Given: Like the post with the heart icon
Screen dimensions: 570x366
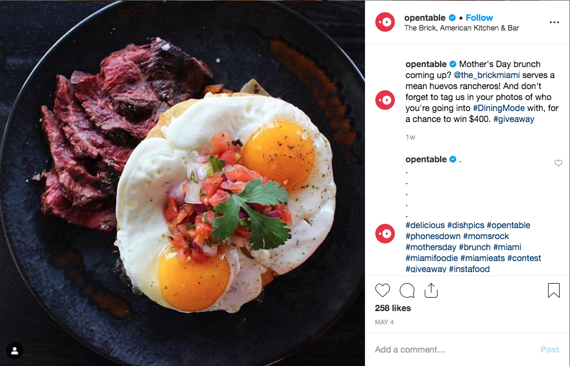Looking at the screenshot, I should (383, 290).
